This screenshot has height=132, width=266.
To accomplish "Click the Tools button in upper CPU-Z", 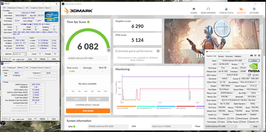I will (30, 59).
